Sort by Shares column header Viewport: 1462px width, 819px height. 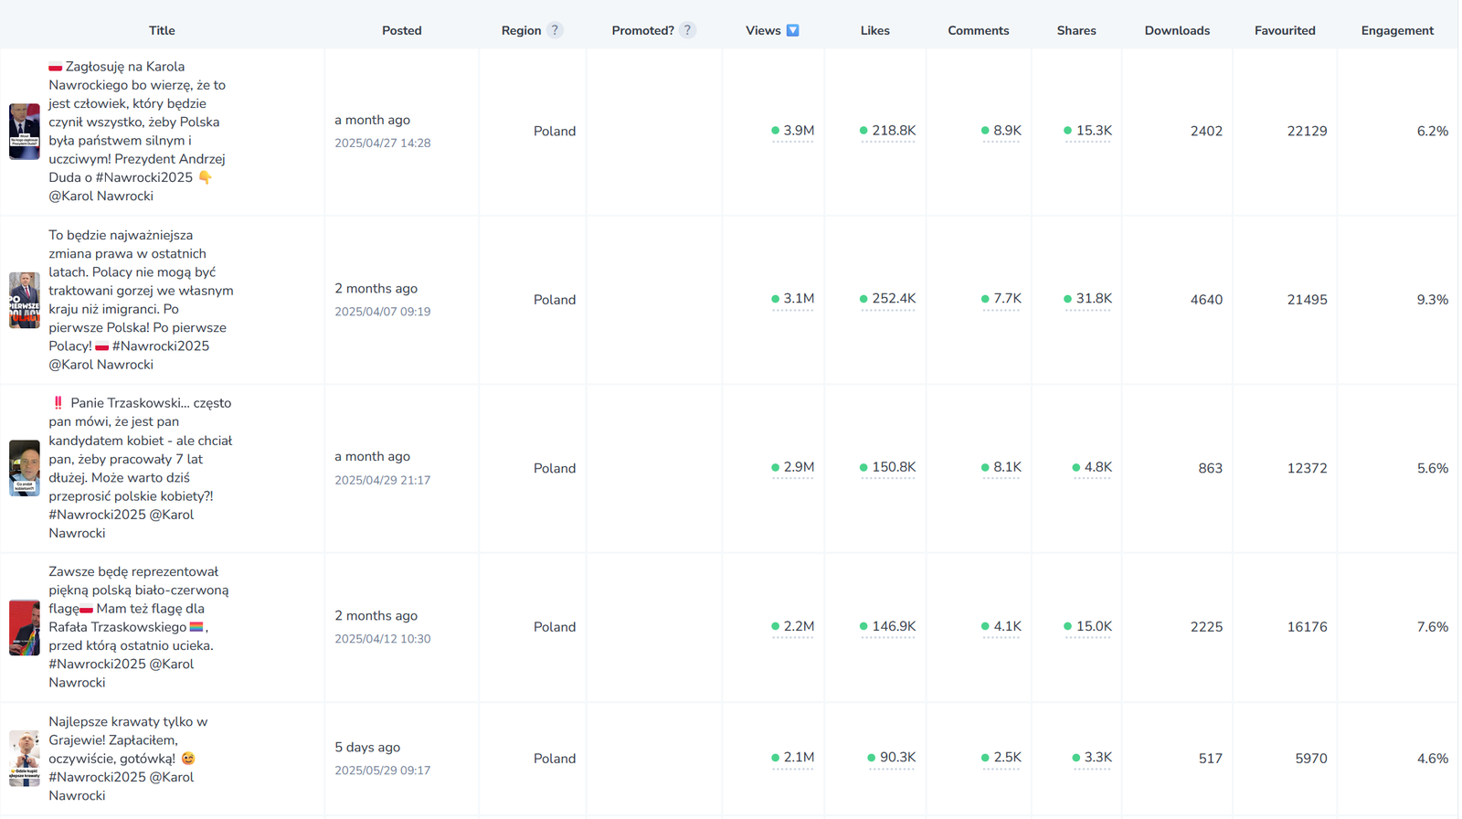[x=1075, y=30]
